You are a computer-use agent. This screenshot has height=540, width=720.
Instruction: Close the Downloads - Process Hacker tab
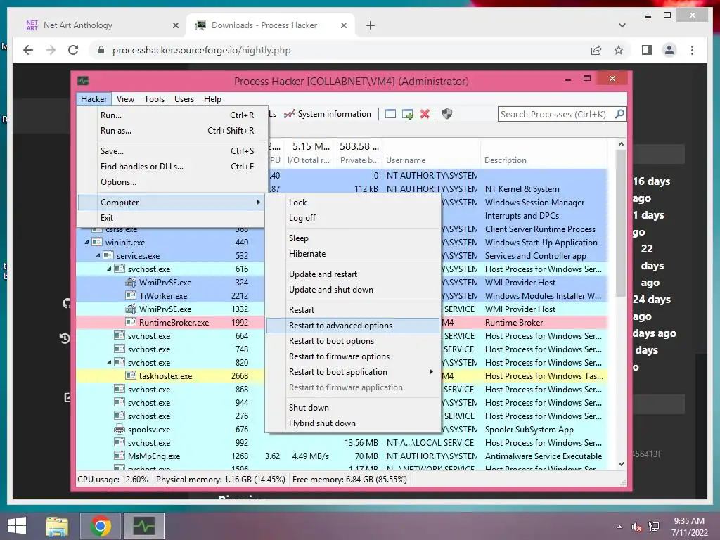tap(343, 25)
